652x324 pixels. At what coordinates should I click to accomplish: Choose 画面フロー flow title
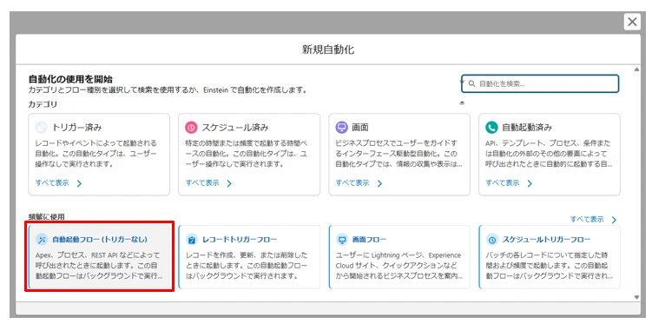point(369,240)
